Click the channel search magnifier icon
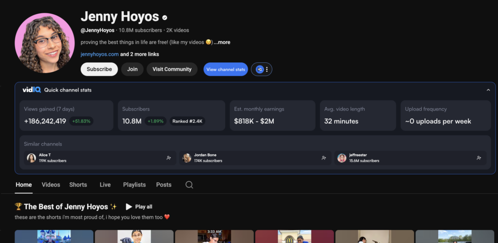This screenshot has width=498, height=243. (x=189, y=185)
